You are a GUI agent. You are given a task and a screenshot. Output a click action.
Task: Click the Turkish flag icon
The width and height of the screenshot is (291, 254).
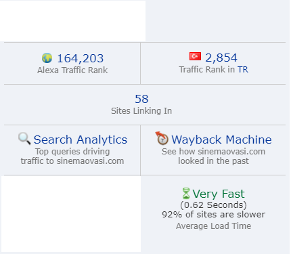coord(195,56)
